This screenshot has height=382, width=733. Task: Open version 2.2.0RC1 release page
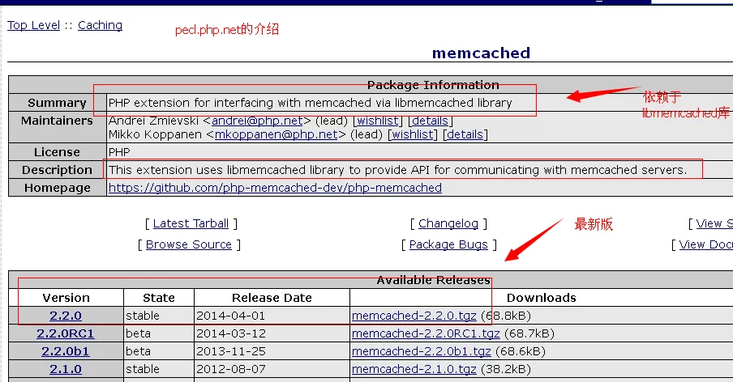click(66, 333)
